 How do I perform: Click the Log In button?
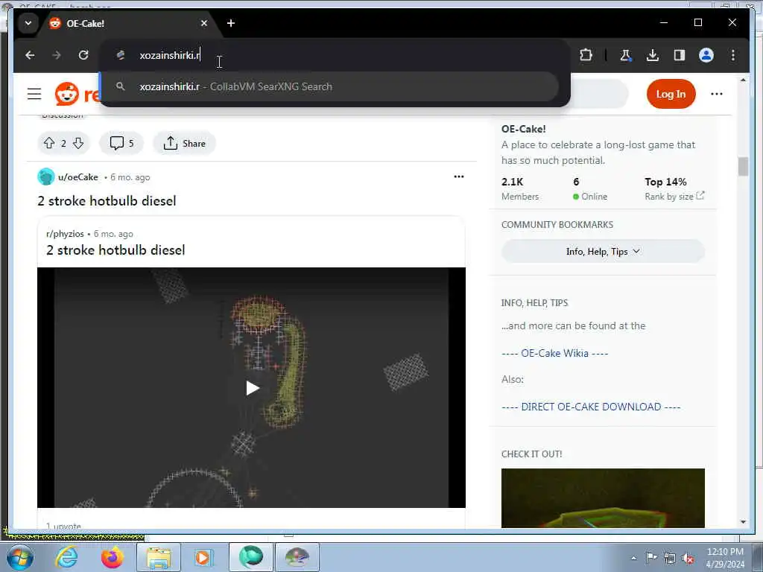[x=671, y=94]
